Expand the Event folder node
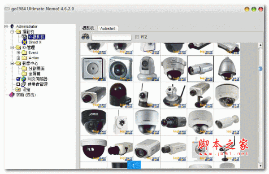269x174 pixels. [x=18, y=52]
